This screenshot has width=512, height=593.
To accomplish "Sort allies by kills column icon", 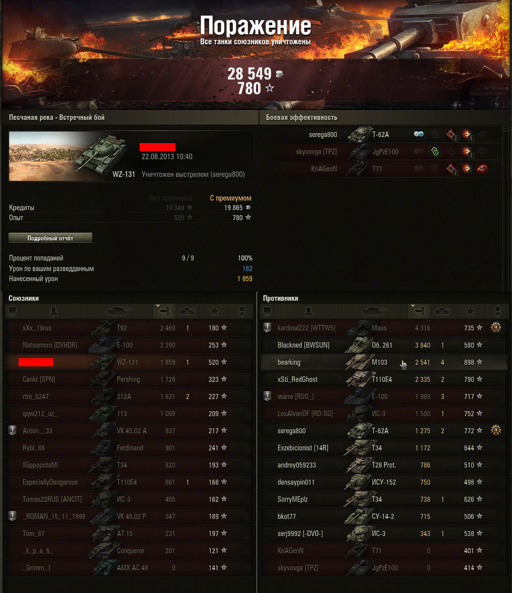I will click(187, 311).
